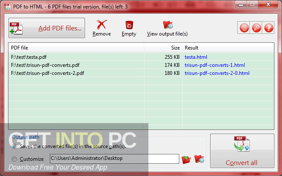
Task: Click the app icon in the title bar
Action: (x=7, y=7)
